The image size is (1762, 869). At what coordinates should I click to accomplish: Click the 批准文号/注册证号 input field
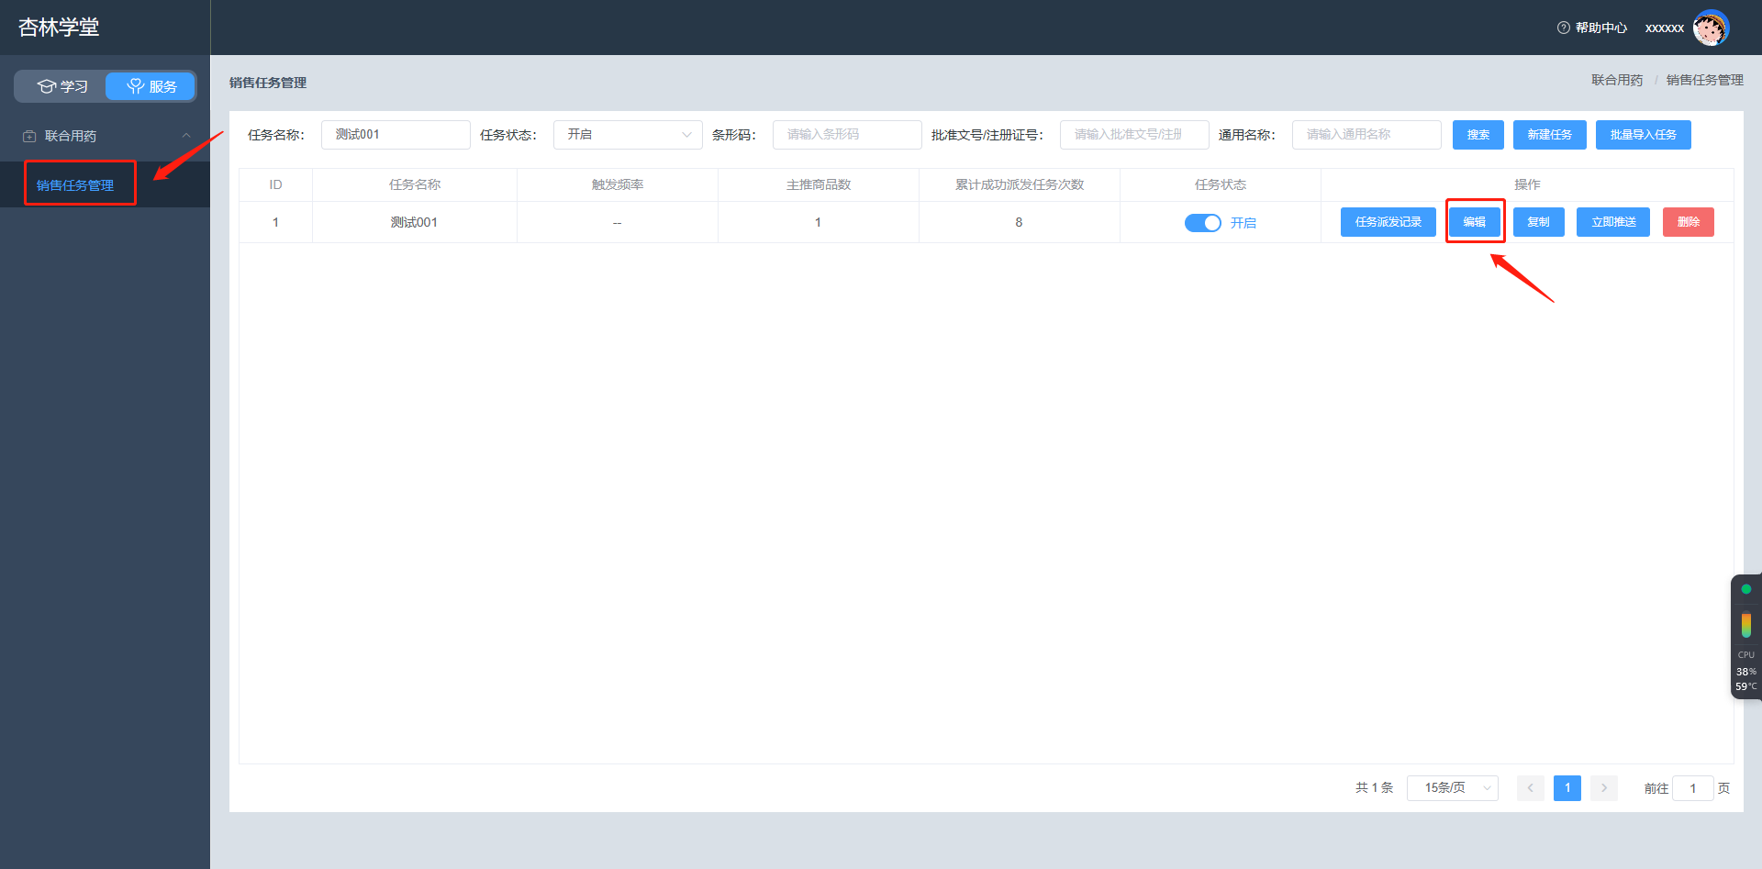pyautogui.click(x=1134, y=135)
